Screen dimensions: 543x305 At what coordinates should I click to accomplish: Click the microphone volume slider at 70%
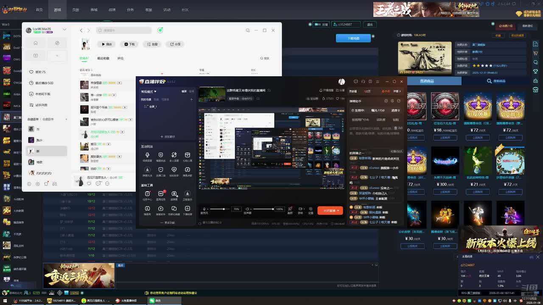pos(224,209)
